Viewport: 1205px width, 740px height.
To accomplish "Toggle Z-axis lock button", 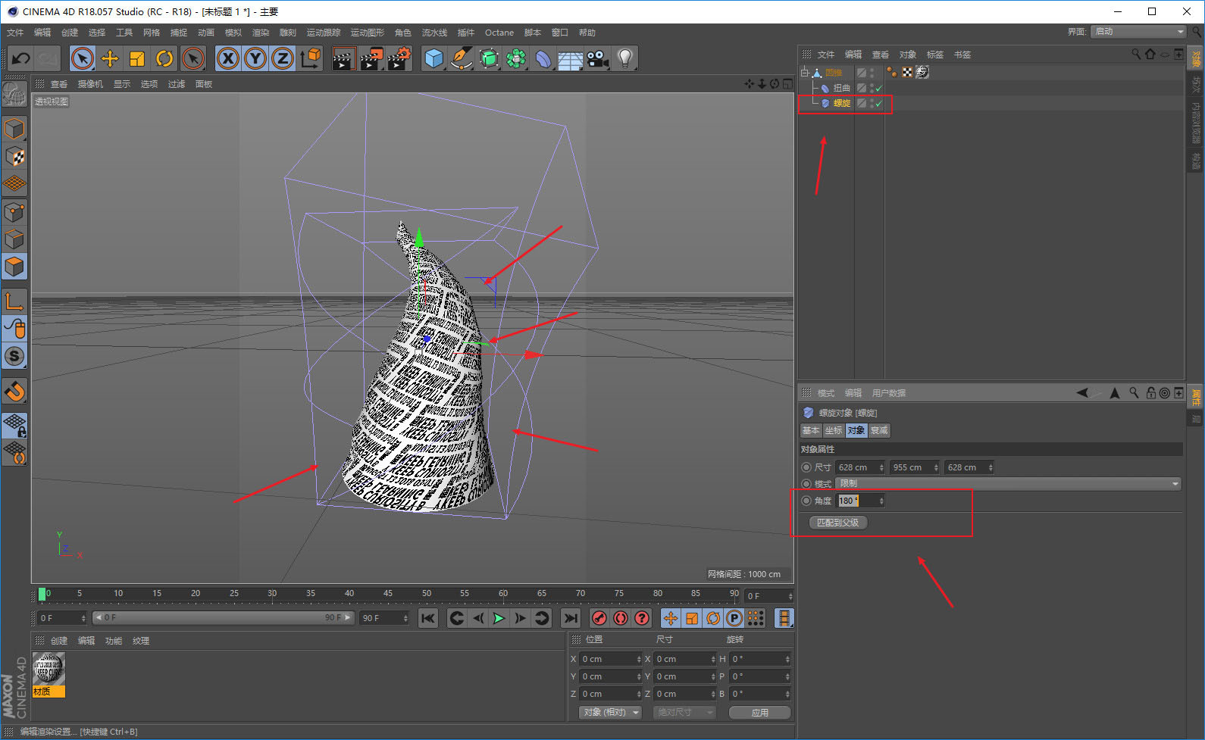I will (282, 58).
